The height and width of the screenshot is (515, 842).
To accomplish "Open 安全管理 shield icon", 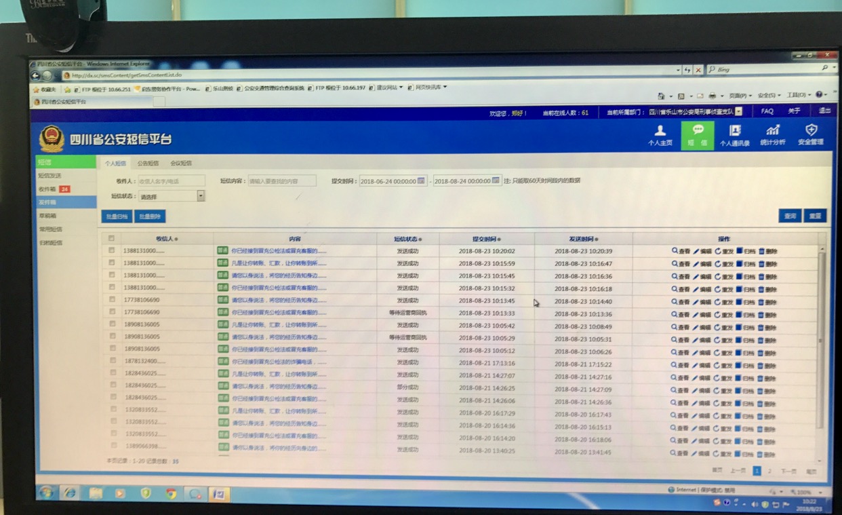I will tap(811, 130).
